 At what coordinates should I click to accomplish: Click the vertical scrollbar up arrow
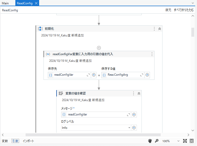click(193, 16)
